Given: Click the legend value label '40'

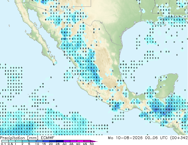Looking at the screenshot, I should [78, 144].
